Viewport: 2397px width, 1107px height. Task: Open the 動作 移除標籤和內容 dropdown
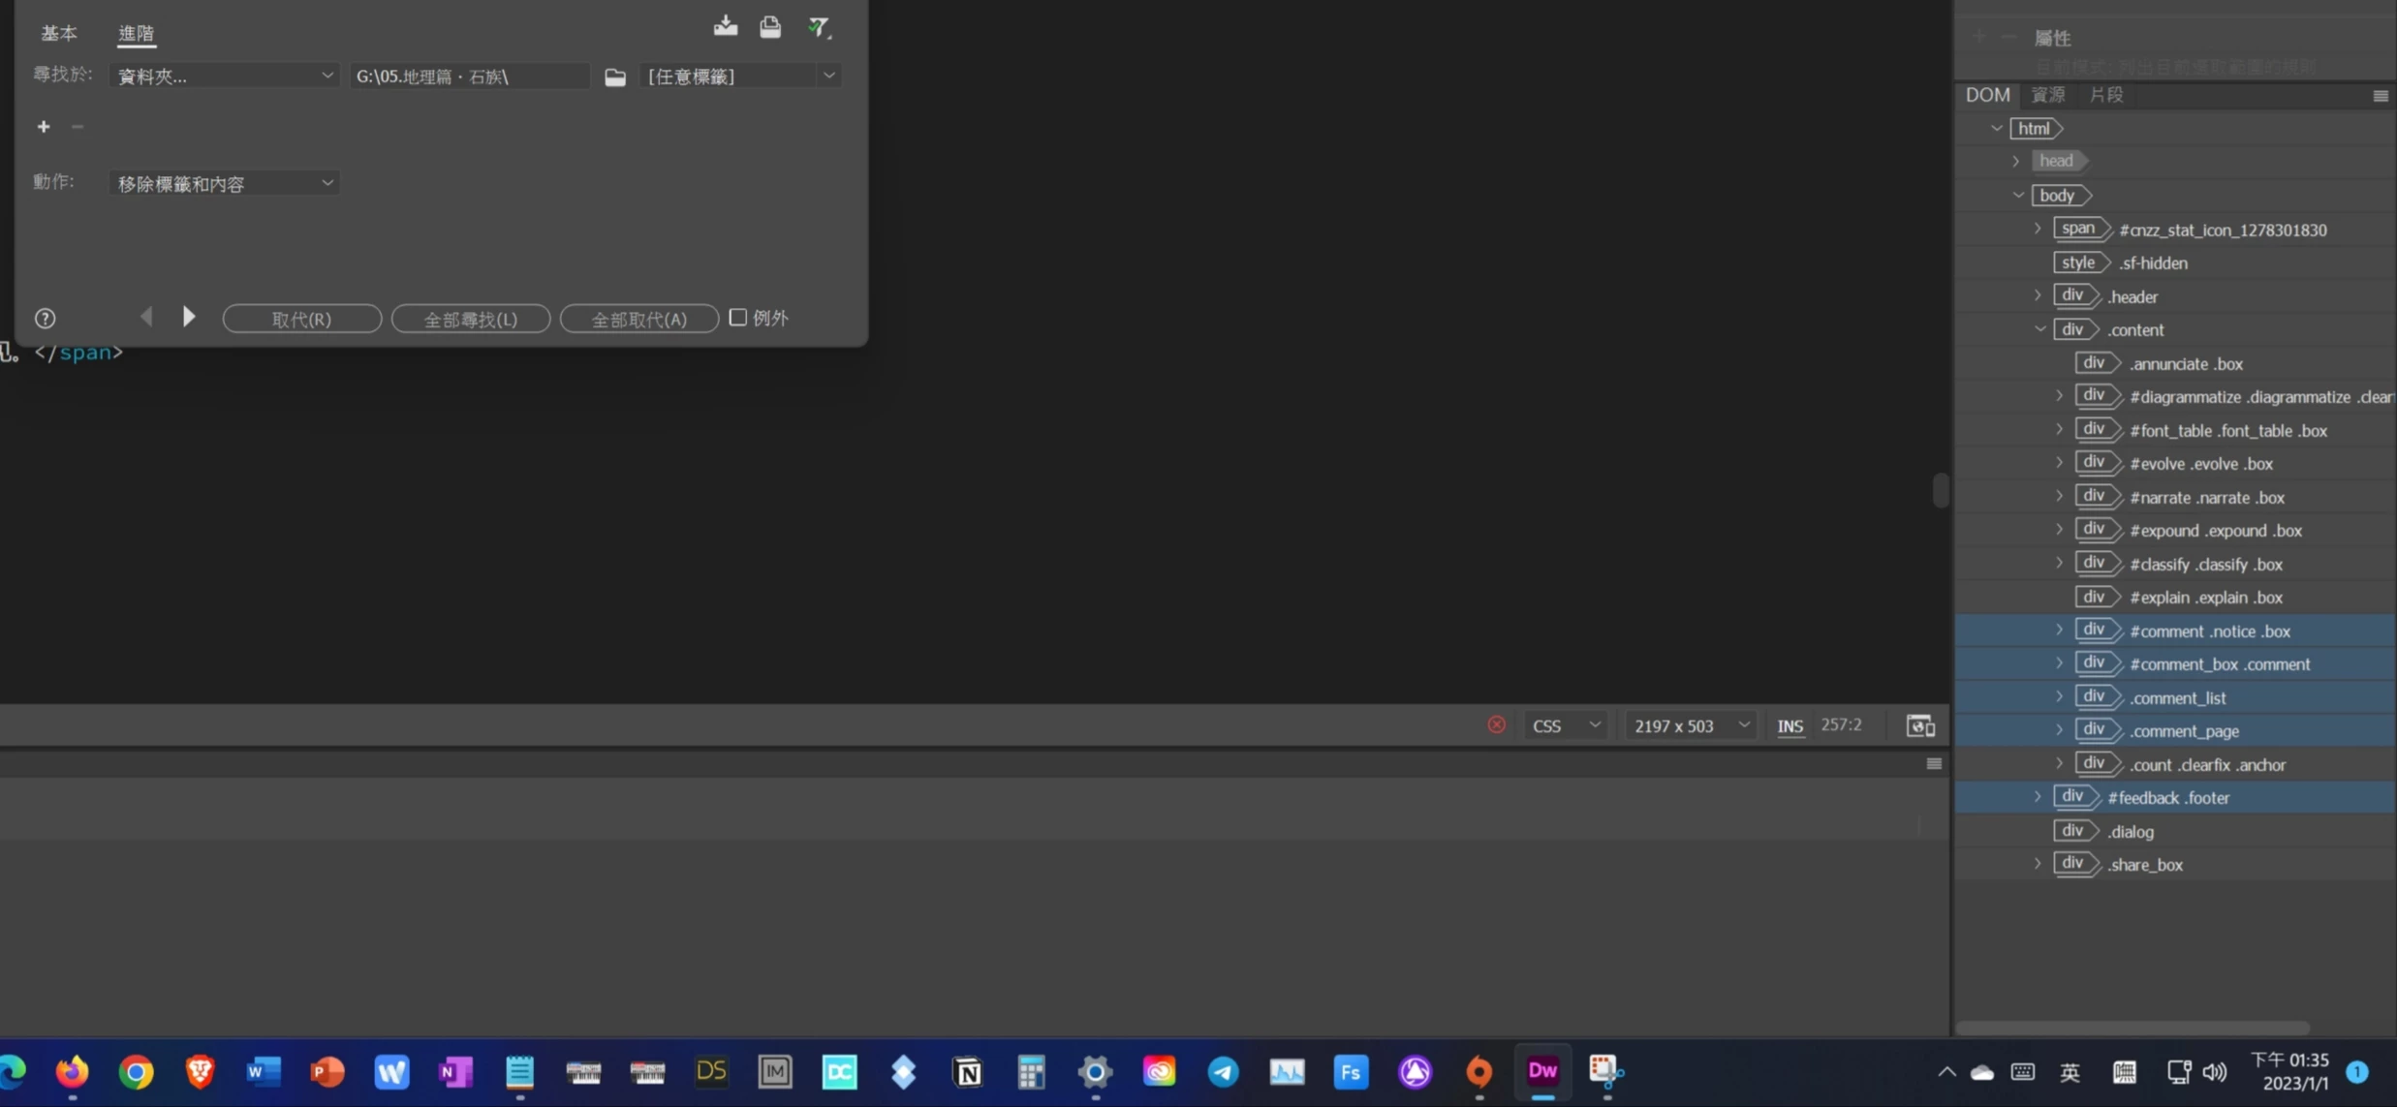(224, 183)
